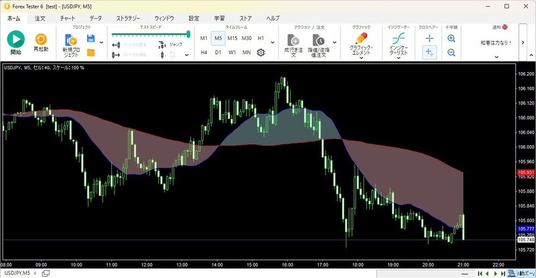536x278 pixels.
Task: Open timeframe settings gear icon
Action: [261, 53]
